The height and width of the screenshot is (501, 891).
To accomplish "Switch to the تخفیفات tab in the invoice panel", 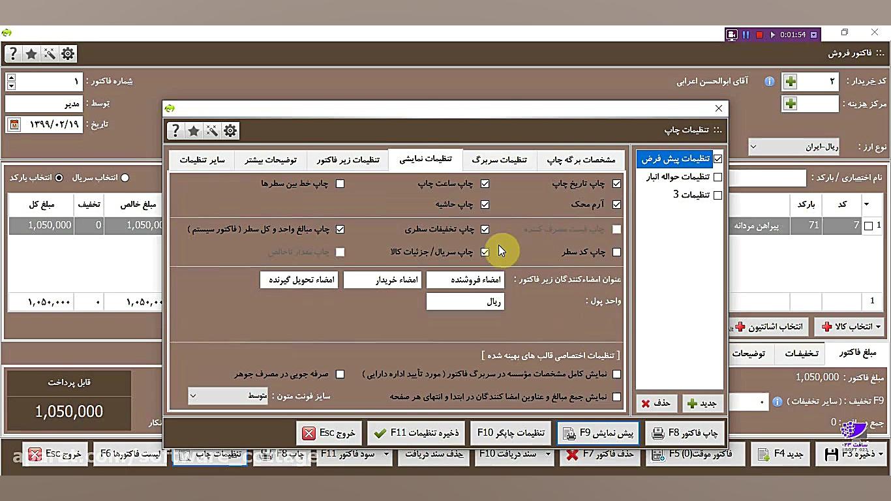I will click(x=801, y=353).
